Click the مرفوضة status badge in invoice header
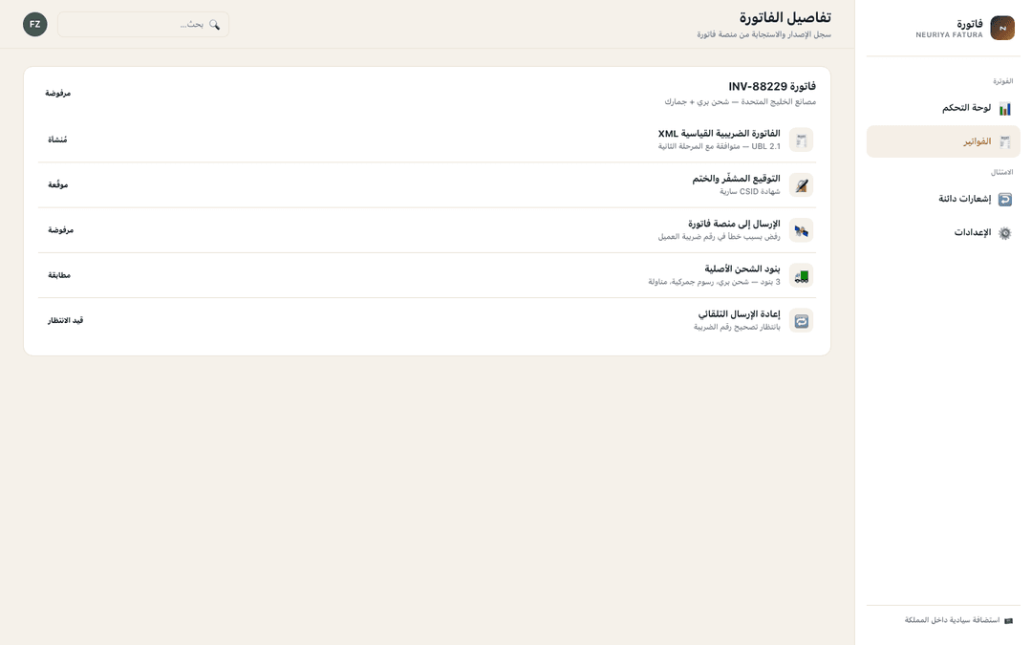This screenshot has width=1032, height=645. coord(58,94)
